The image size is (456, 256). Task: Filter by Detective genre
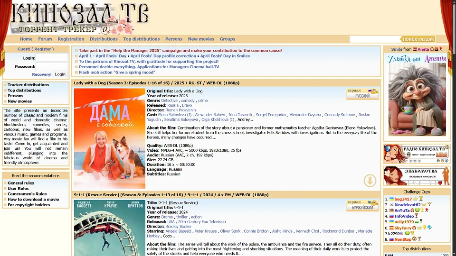169,101
